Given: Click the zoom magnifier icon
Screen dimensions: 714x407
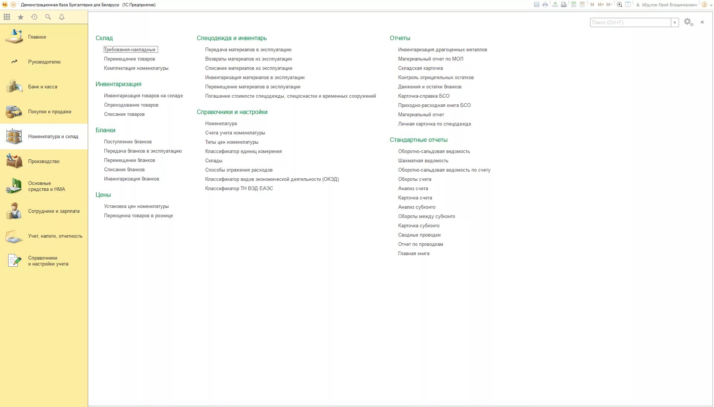Looking at the screenshot, I should click(619, 5).
